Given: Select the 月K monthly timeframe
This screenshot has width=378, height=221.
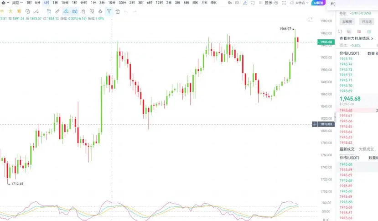Looking at the screenshot, I should coord(204,3).
